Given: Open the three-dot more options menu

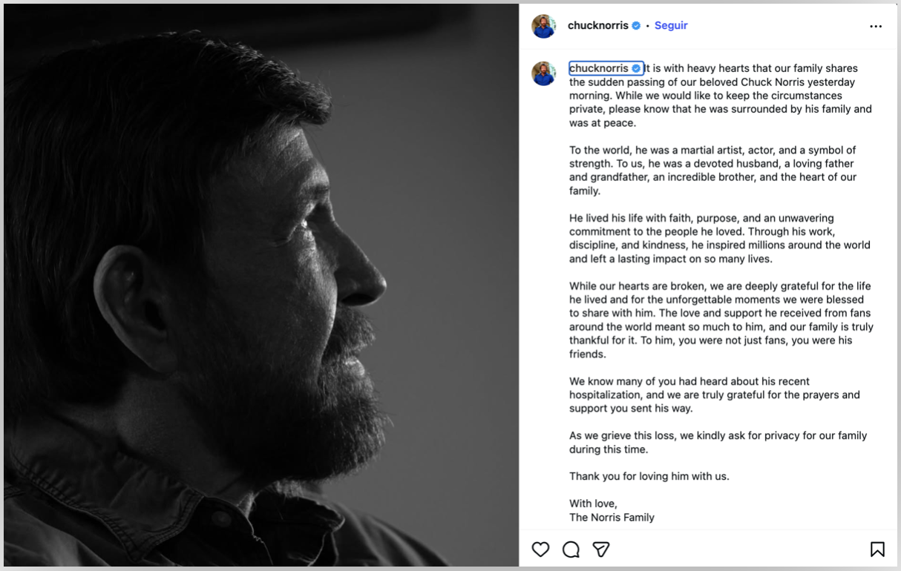Looking at the screenshot, I should [x=876, y=26].
